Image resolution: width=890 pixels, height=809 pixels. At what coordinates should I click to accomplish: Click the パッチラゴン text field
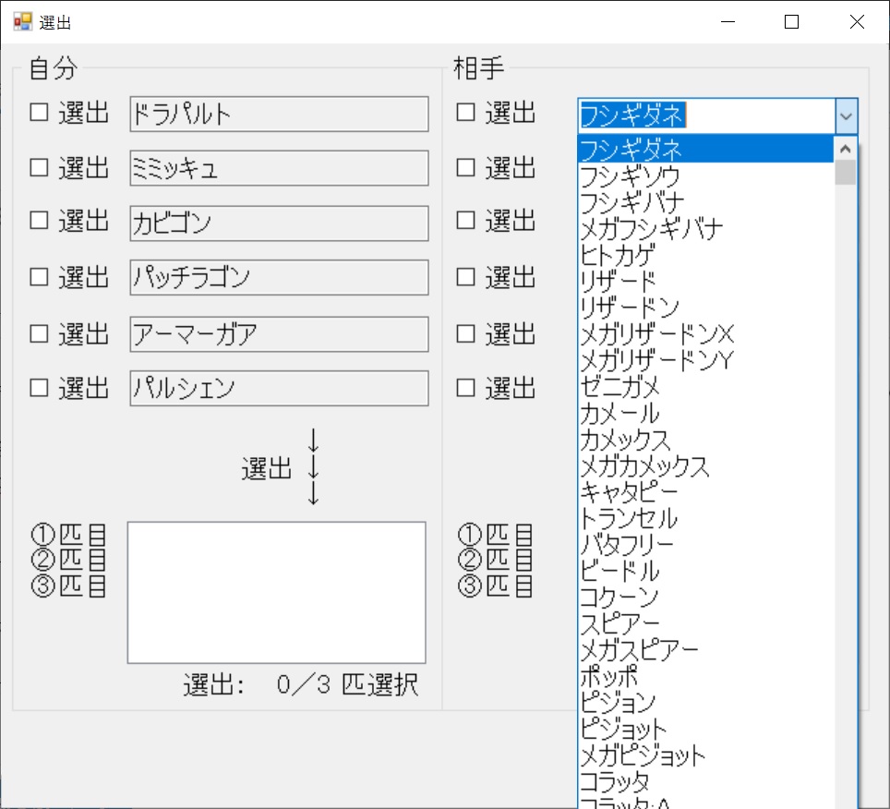[279, 277]
